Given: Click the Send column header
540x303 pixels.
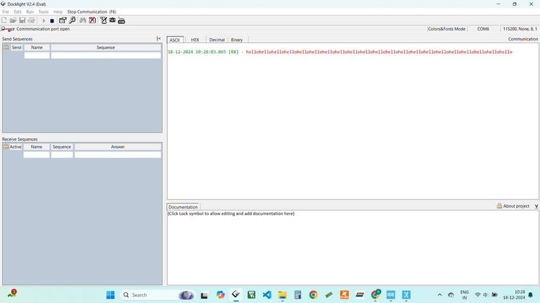Looking at the screenshot, I should pyautogui.click(x=17, y=47).
